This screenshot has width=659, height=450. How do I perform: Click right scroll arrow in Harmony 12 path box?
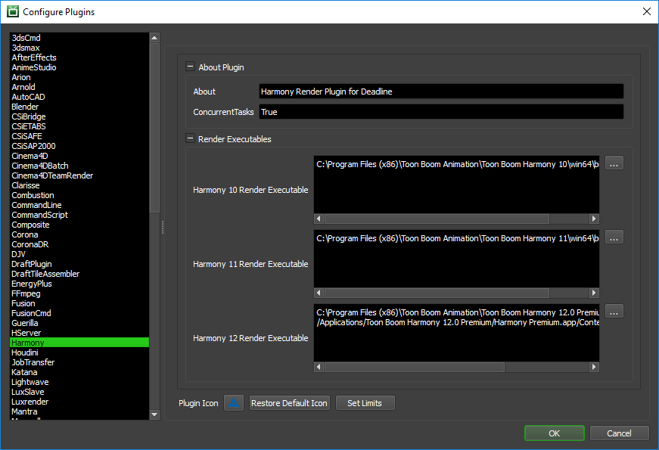[x=594, y=367]
